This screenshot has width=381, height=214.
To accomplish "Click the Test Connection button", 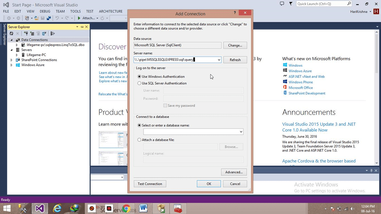I will coord(150,184).
